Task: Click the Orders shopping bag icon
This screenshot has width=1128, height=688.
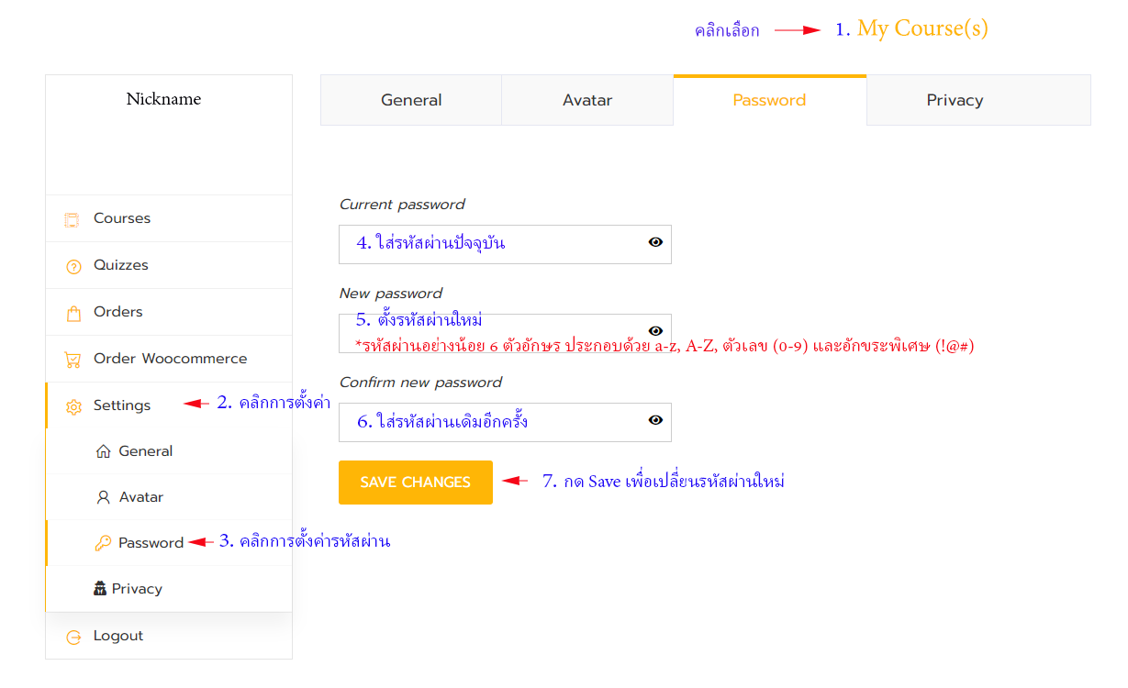Action: tap(73, 314)
